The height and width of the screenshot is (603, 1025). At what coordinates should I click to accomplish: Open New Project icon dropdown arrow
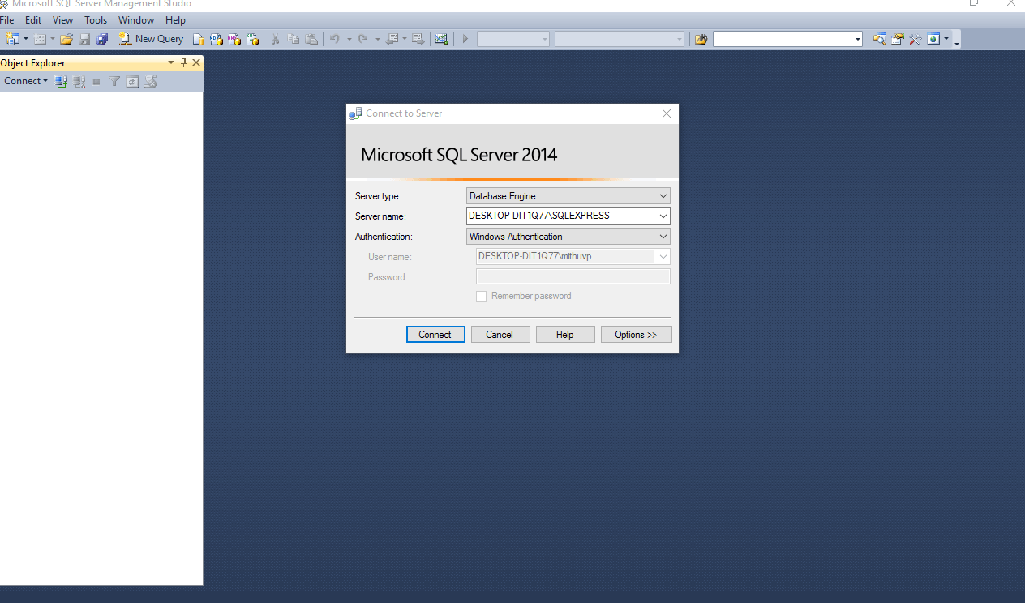pos(26,39)
